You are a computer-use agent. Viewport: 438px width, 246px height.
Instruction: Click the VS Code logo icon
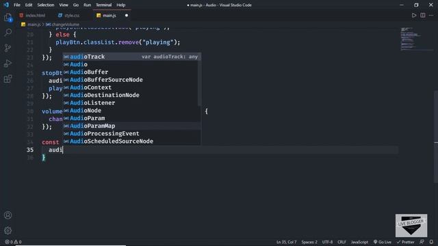click(x=6, y=5)
